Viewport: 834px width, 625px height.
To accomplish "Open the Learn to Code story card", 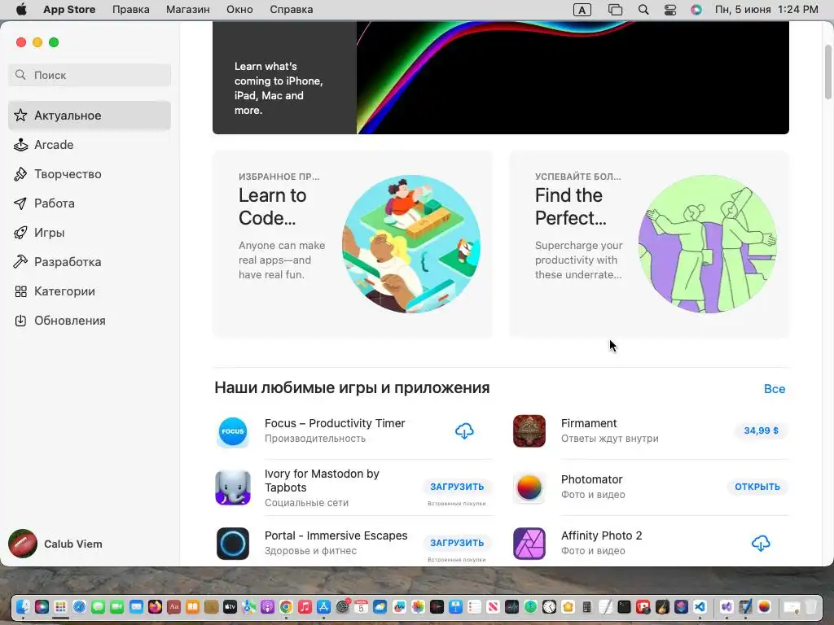I will 352,244.
